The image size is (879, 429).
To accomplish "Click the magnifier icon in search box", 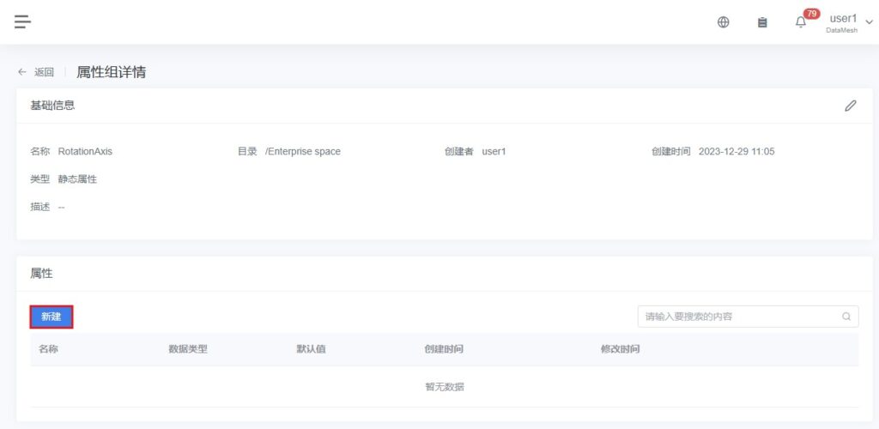I will 846,317.
